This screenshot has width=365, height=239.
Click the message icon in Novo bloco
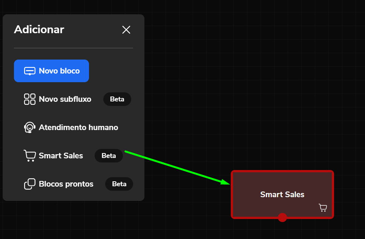[30, 71]
